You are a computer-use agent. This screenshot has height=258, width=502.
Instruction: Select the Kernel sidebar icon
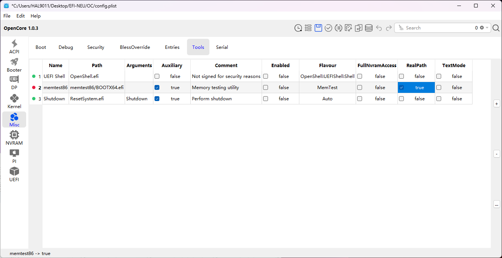pos(14,102)
